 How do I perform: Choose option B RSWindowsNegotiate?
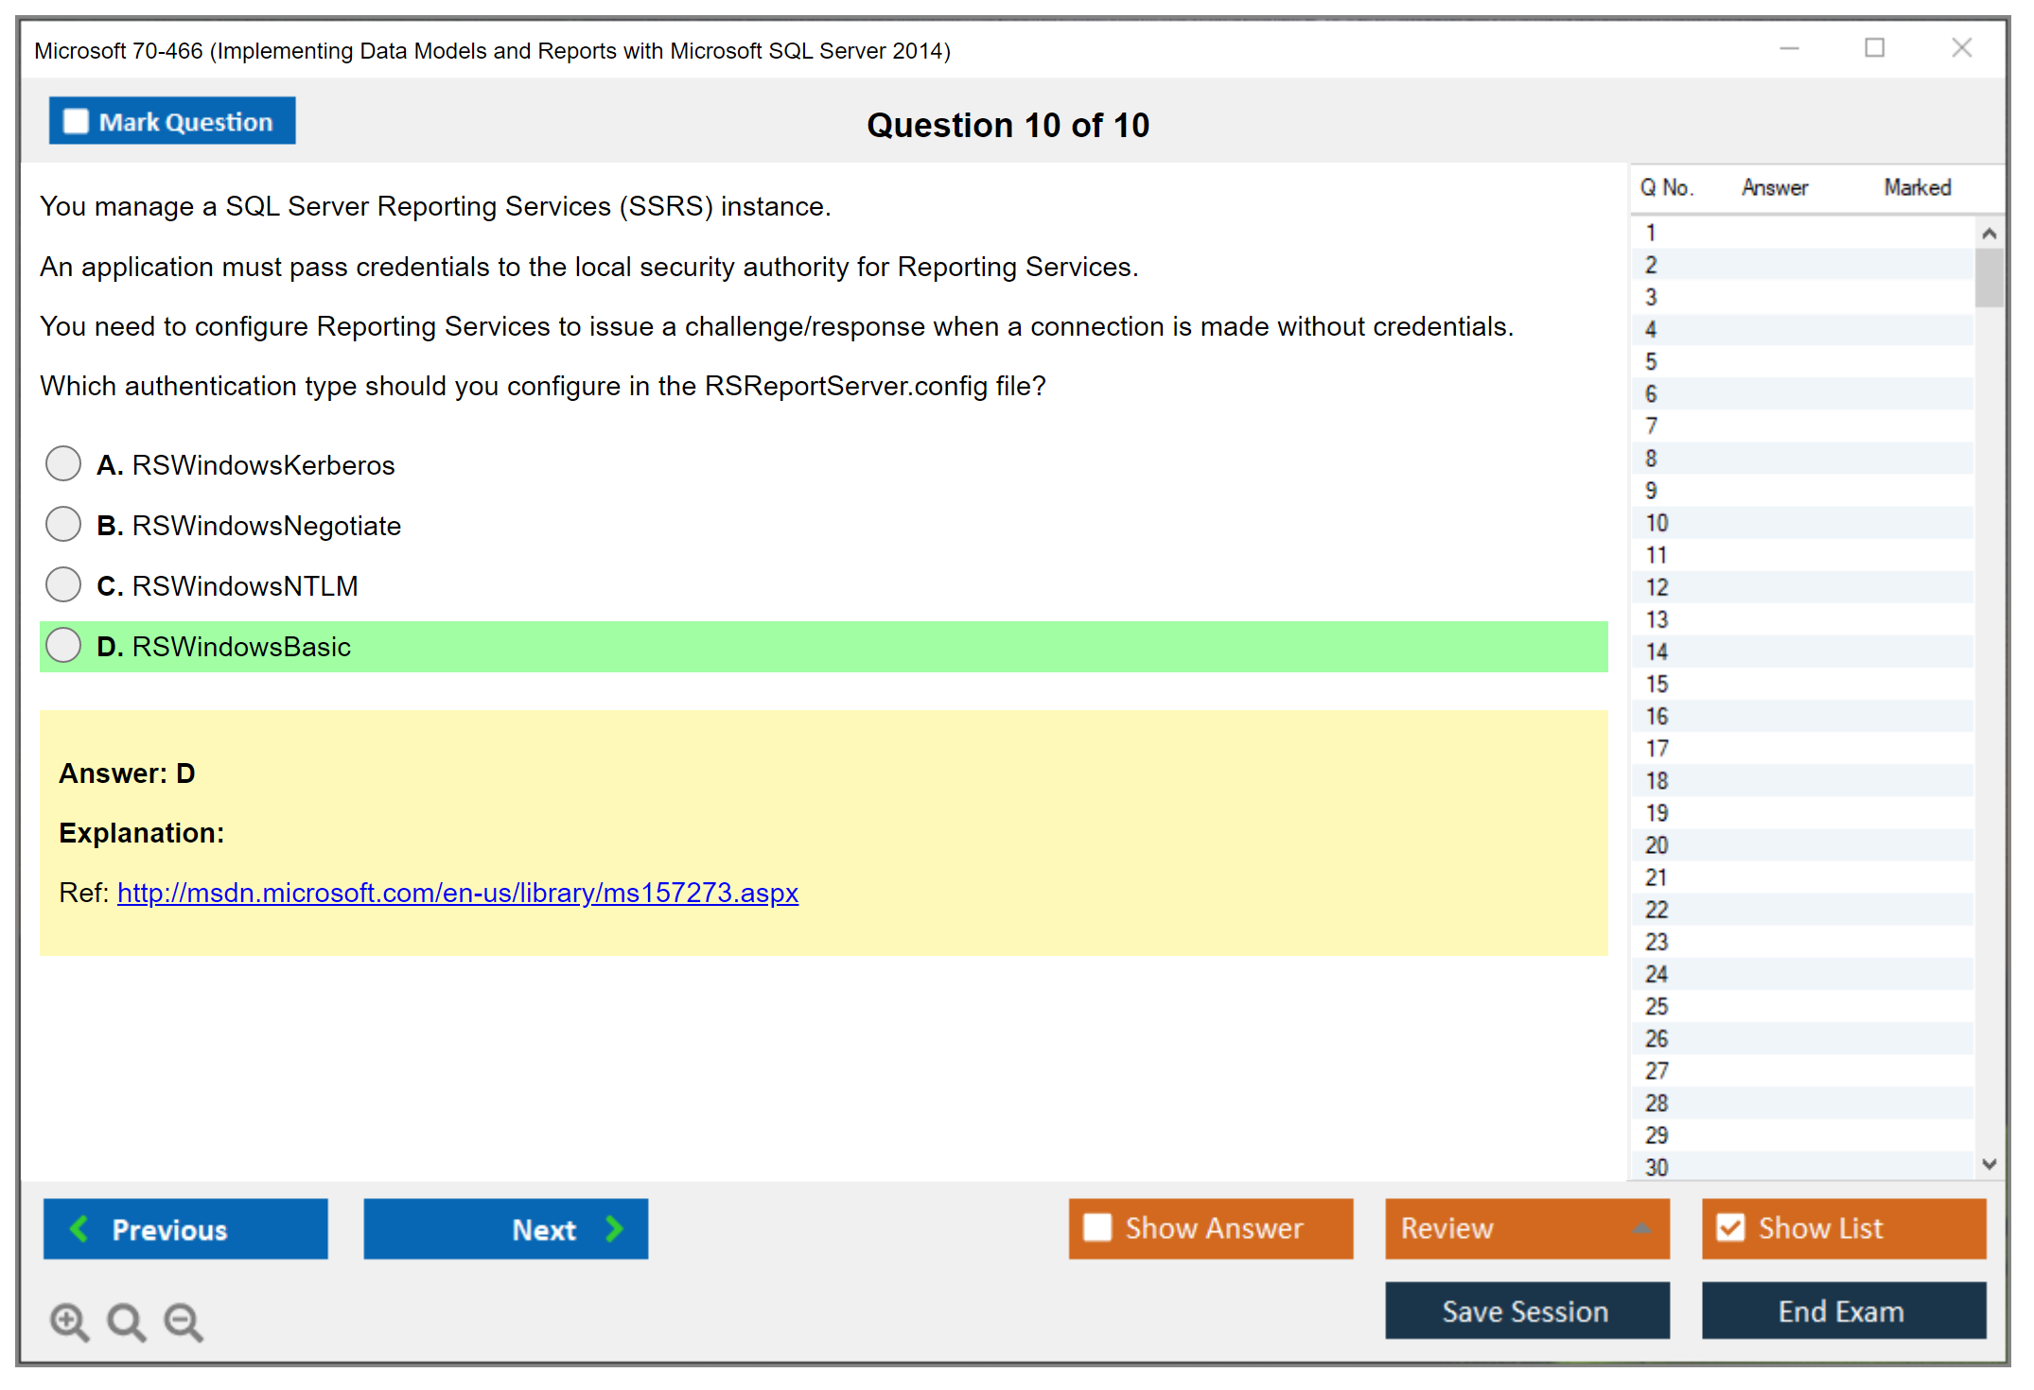coord(63,525)
